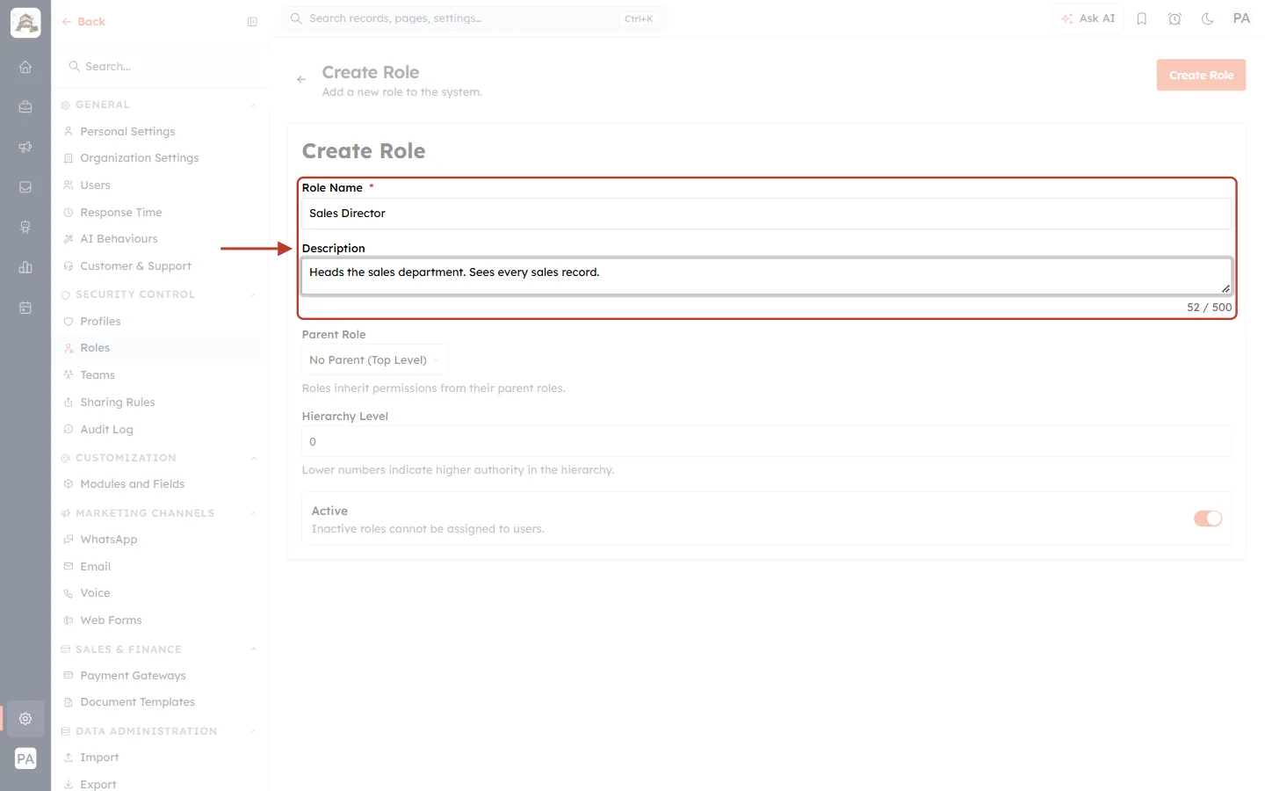Open the bar chart reports icon
The width and height of the screenshot is (1265, 791).
(25, 267)
